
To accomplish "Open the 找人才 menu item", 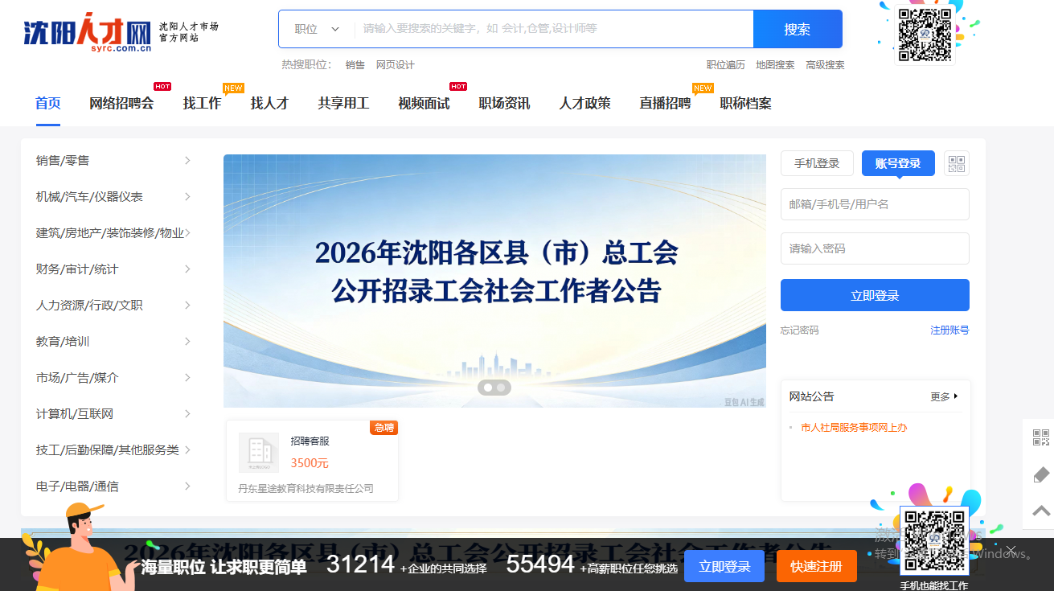I will click(269, 103).
